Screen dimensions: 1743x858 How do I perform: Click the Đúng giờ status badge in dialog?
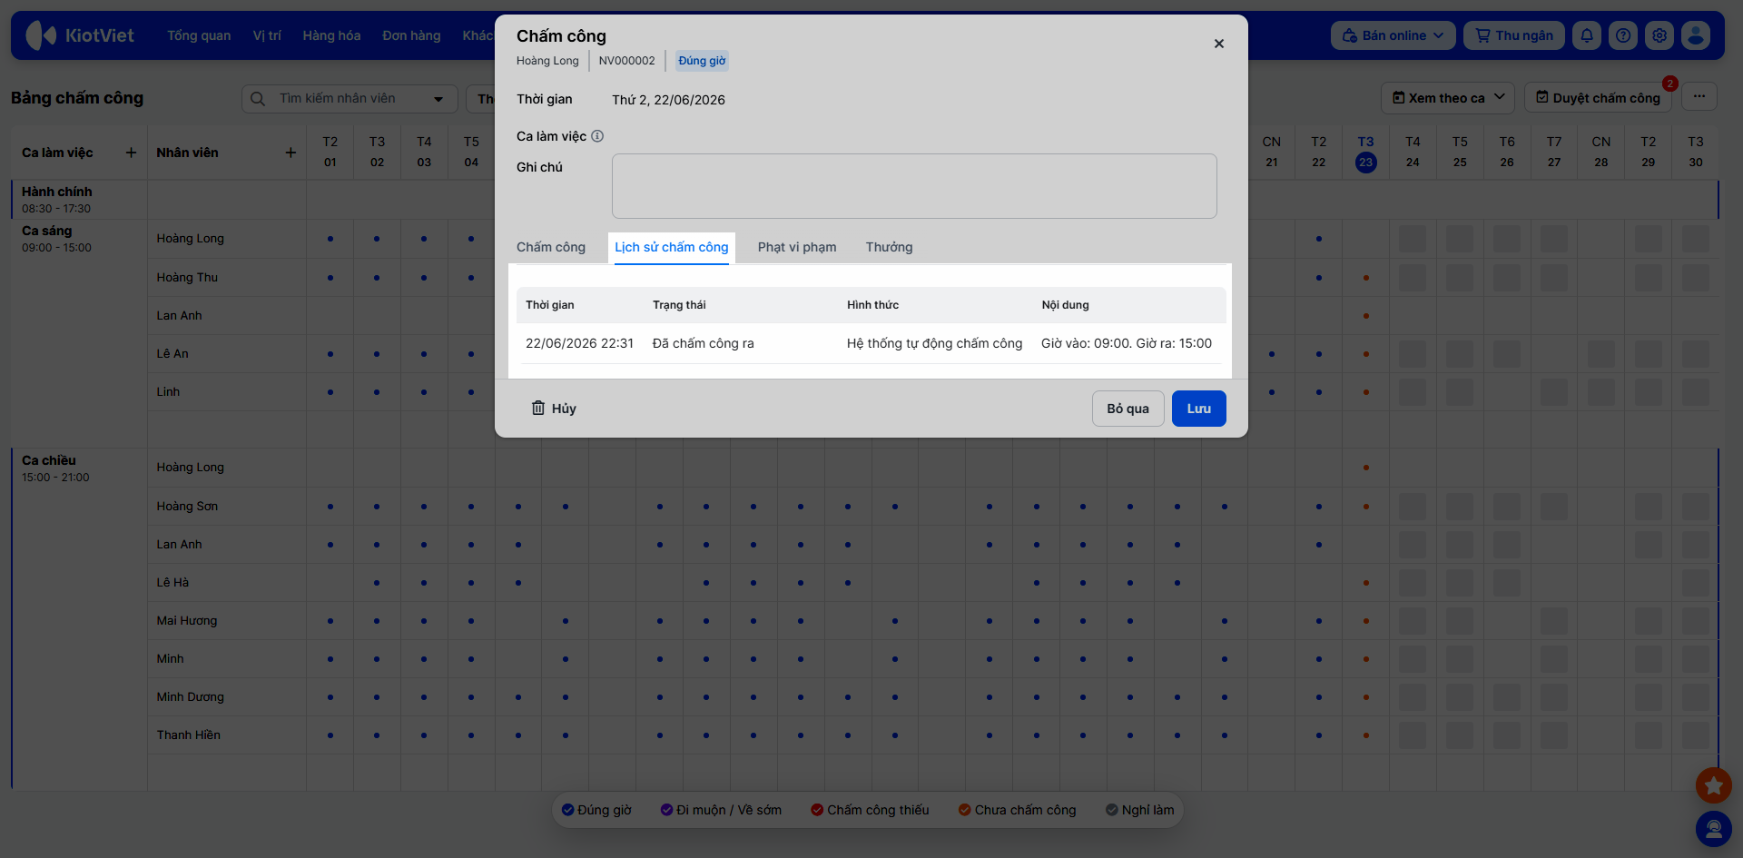702,61
